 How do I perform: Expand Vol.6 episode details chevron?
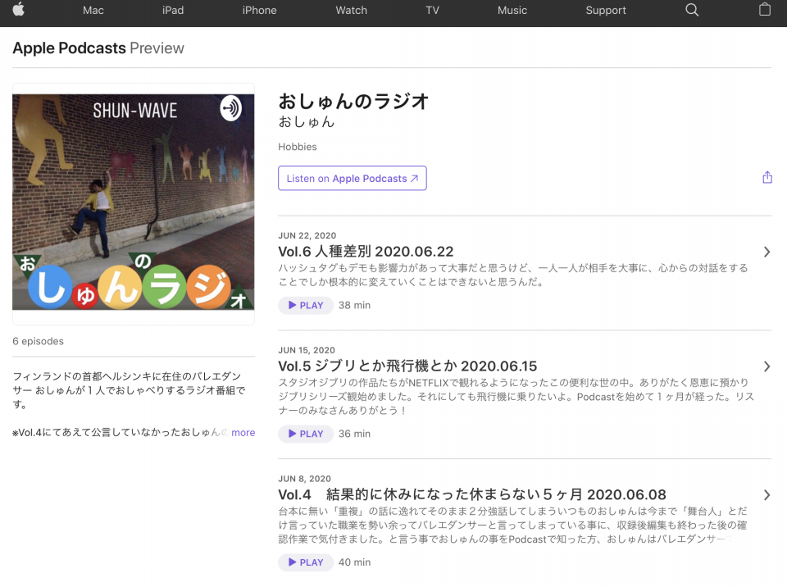(x=767, y=252)
